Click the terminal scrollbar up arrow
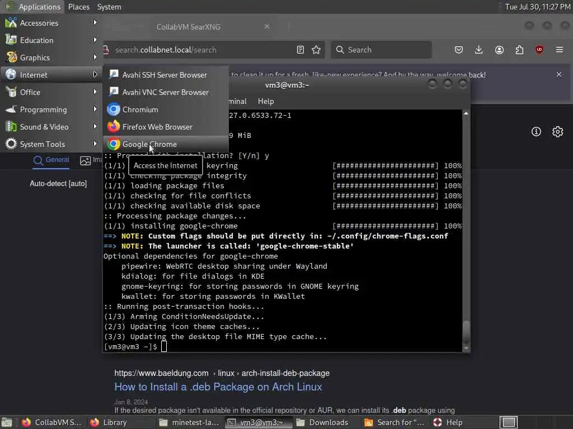The height and width of the screenshot is (429, 573). pyautogui.click(x=466, y=113)
